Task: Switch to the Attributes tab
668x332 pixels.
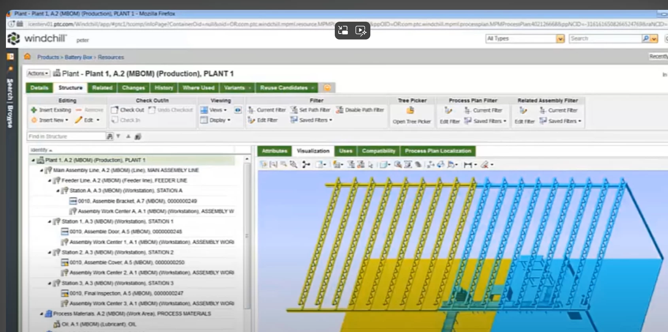Action: 274,151
